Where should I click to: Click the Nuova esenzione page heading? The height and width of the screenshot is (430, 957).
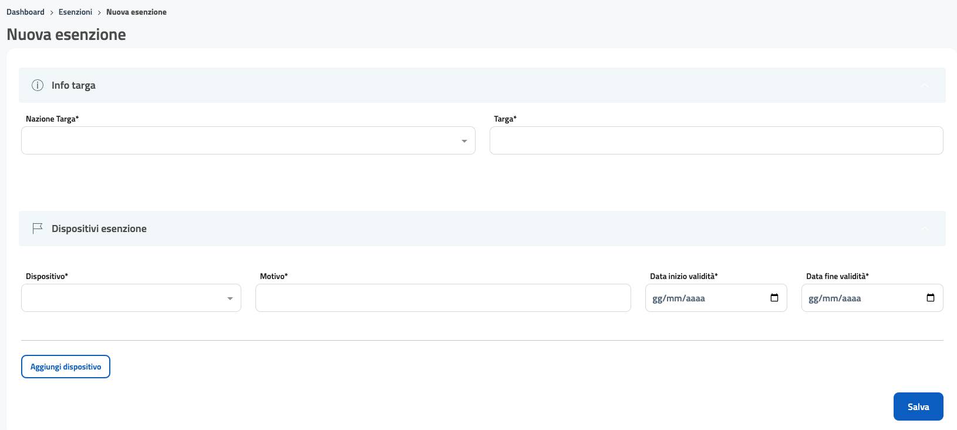click(x=66, y=35)
